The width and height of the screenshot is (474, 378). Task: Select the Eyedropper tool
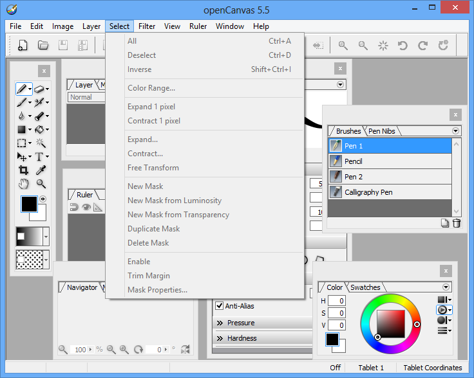41,170
